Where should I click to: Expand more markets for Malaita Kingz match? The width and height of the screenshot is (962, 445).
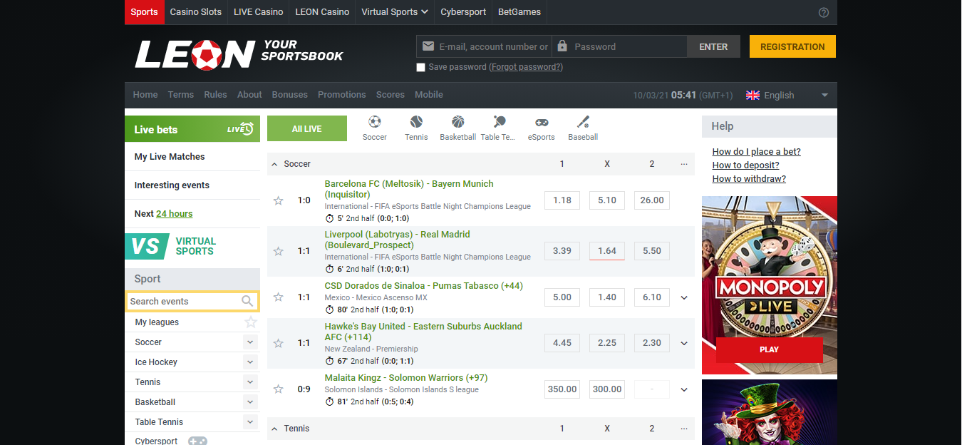[x=684, y=389]
